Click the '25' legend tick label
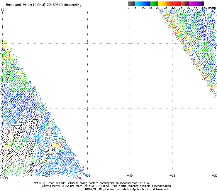 (166, 8)
